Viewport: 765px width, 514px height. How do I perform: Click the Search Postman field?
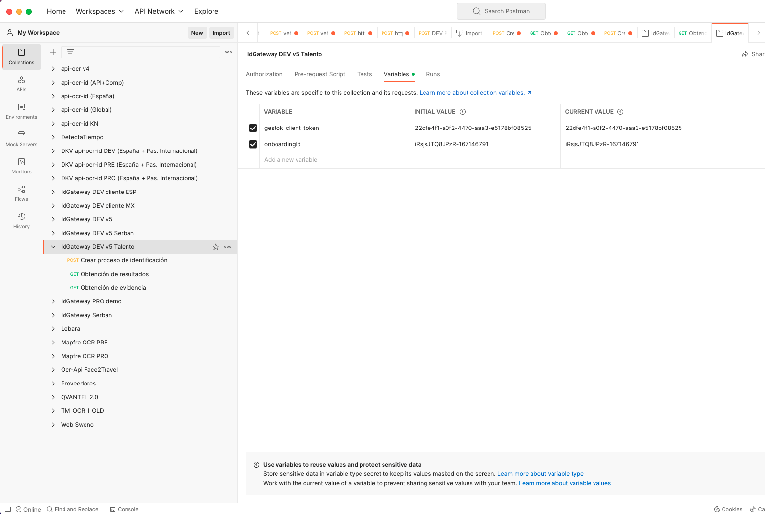[x=501, y=11]
